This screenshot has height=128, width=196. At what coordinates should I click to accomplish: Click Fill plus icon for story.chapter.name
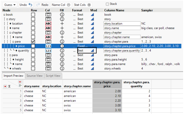point(62,37)
